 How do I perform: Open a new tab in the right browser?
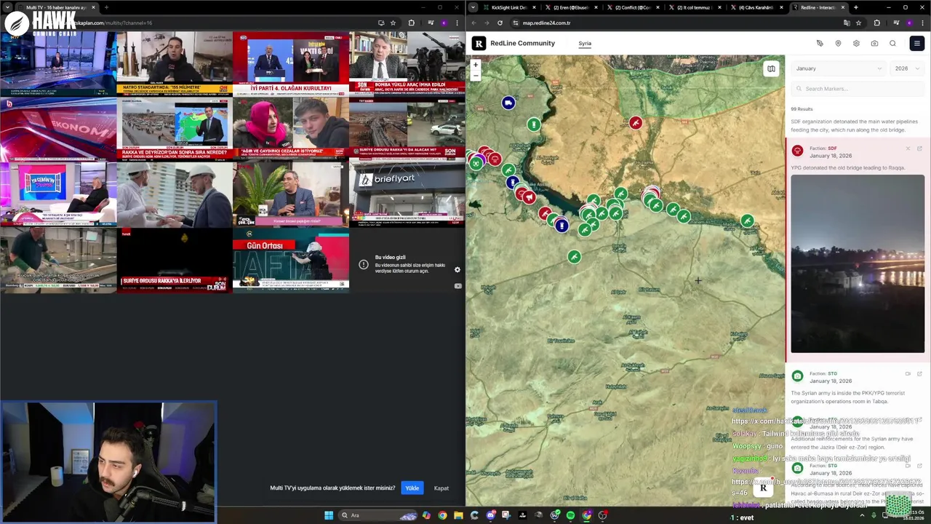(x=855, y=7)
